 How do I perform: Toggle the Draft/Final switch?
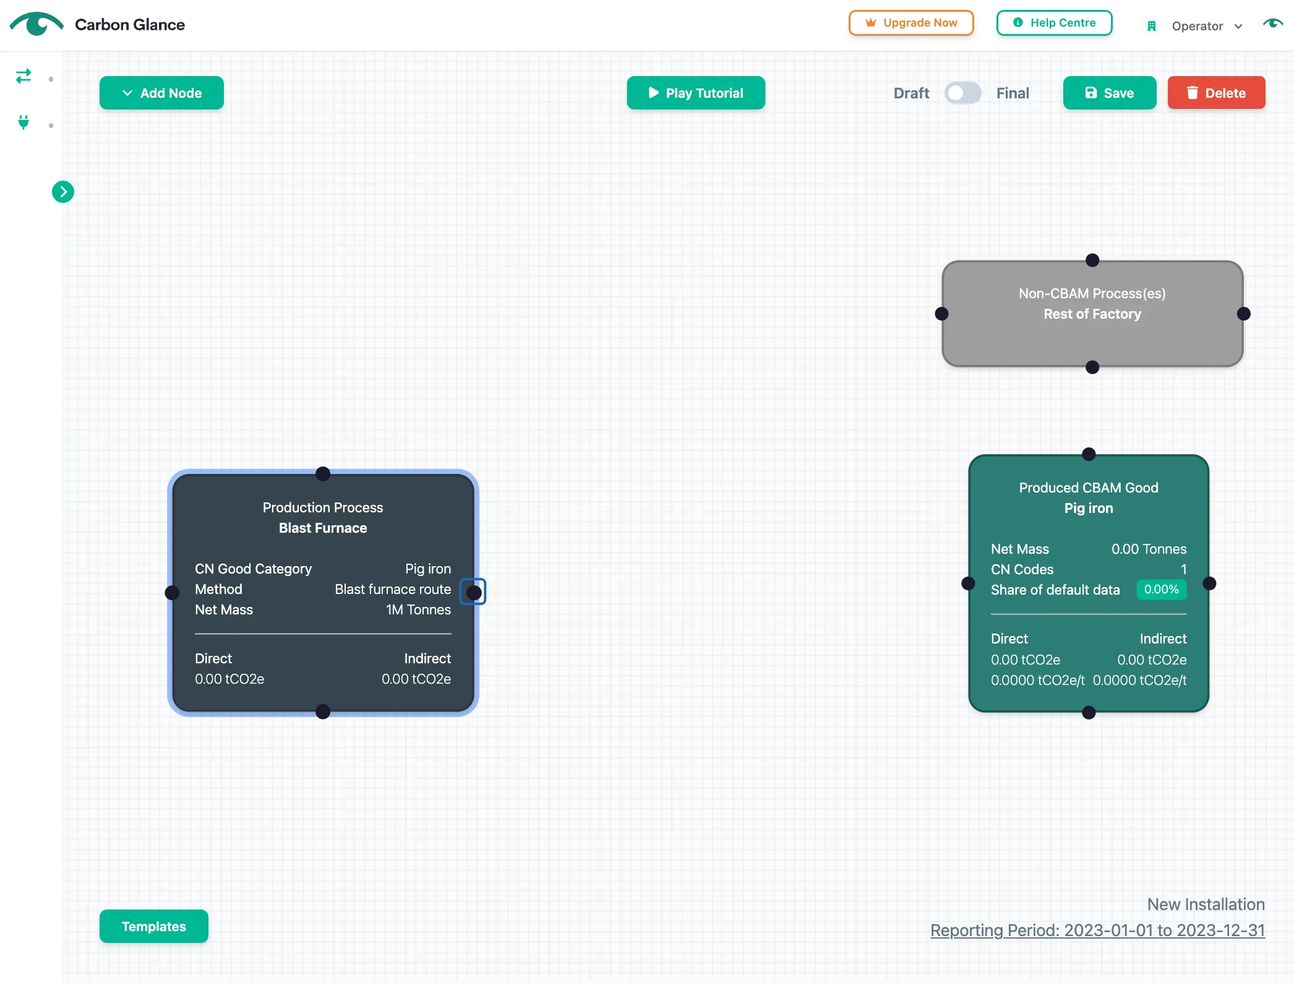(x=962, y=93)
